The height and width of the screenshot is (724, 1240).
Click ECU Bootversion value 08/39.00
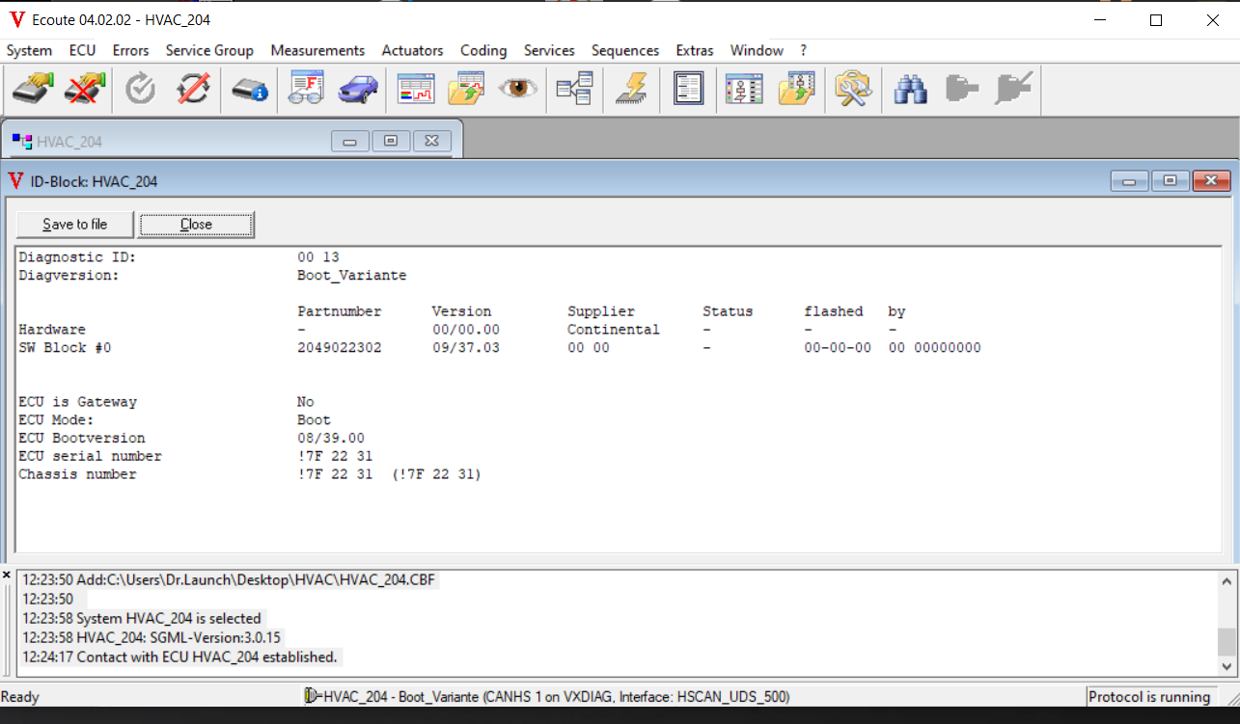[x=331, y=439]
